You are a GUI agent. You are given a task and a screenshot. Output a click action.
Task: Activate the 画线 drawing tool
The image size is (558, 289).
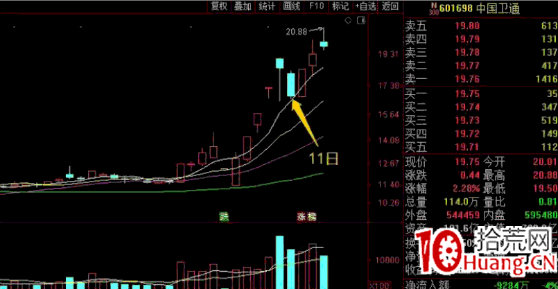click(x=292, y=6)
